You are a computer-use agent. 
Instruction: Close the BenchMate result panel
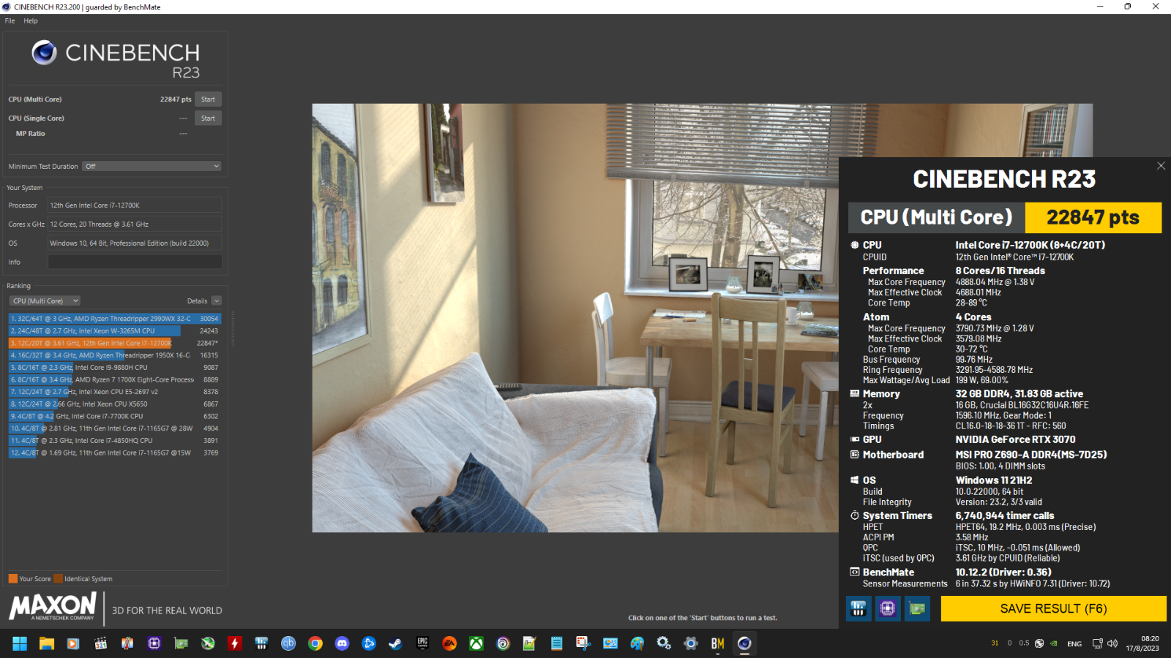pos(1161,166)
